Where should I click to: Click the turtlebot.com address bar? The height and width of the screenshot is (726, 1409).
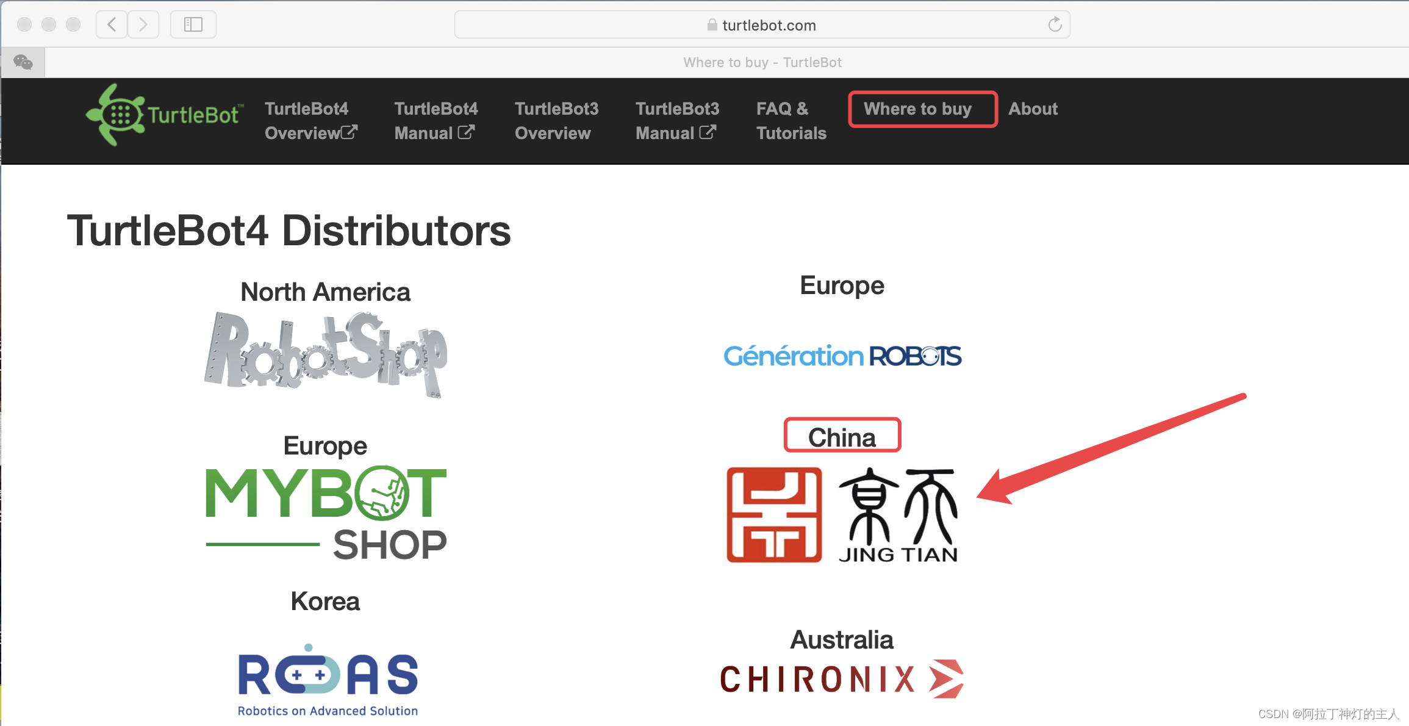click(761, 25)
